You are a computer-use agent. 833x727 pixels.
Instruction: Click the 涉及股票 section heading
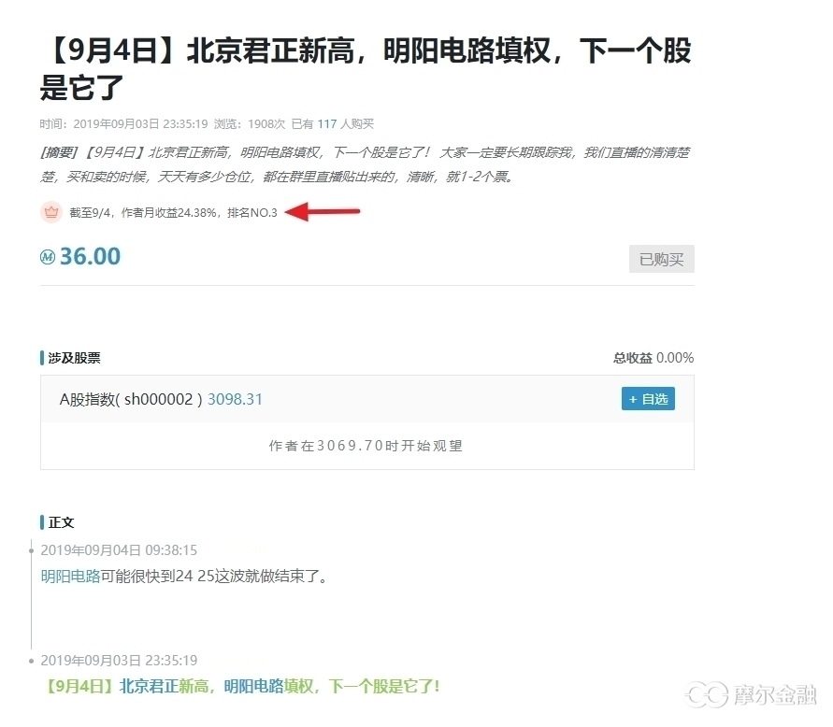74,358
